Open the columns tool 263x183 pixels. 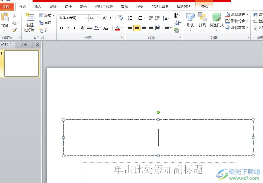(x=168, y=28)
